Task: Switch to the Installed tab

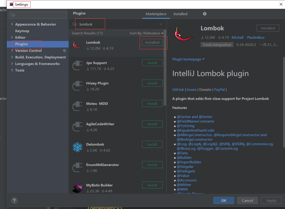Action: pyautogui.click(x=180, y=14)
